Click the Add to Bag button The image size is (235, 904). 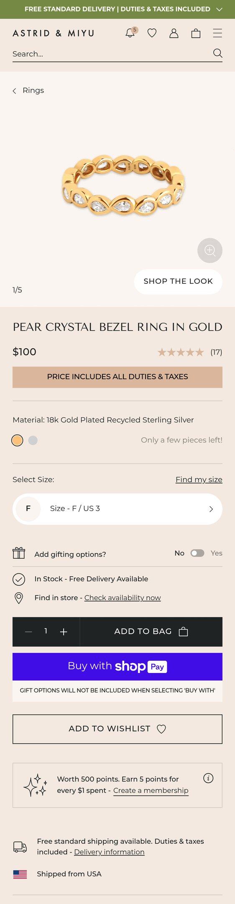pyautogui.click(x=151, y=632)
